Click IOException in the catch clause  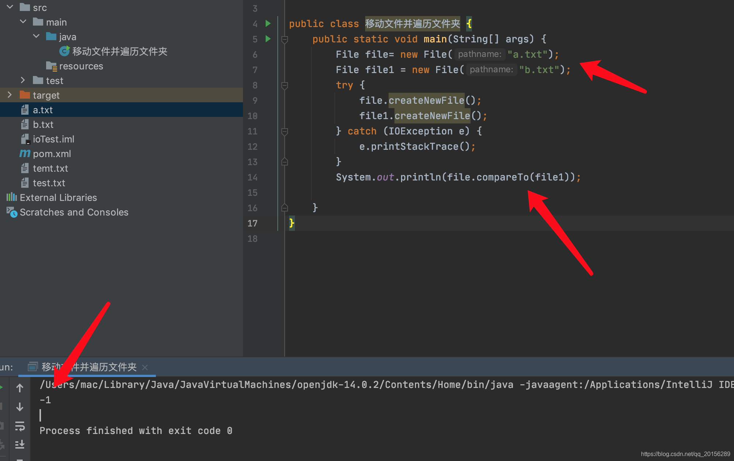tap(420, 131)
